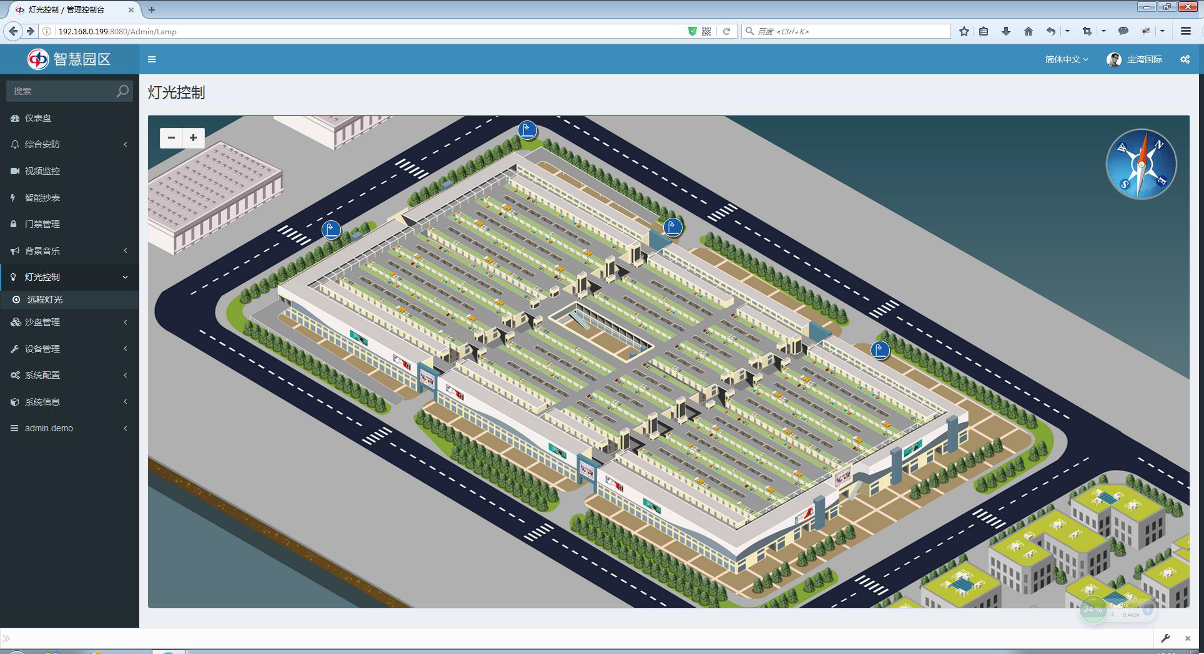Expand the admin.demo menu
1204x654 pixels.
(69, 428)
